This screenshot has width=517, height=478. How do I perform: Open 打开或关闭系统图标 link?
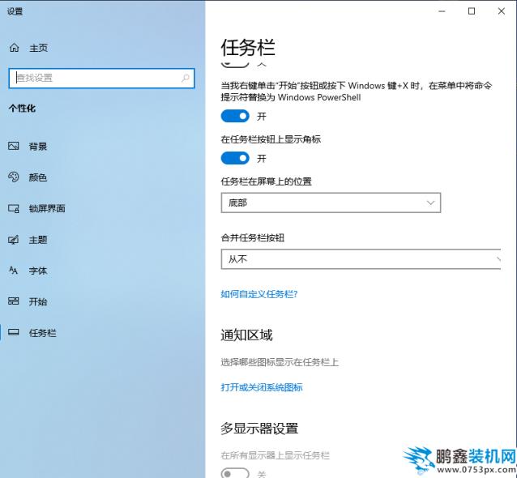point(262,387)
